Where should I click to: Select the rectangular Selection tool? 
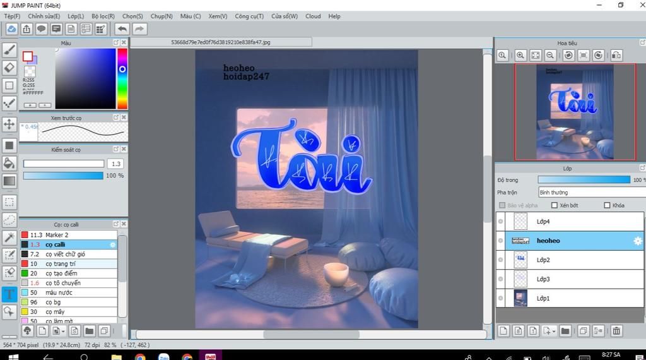(x=9, y=202)
